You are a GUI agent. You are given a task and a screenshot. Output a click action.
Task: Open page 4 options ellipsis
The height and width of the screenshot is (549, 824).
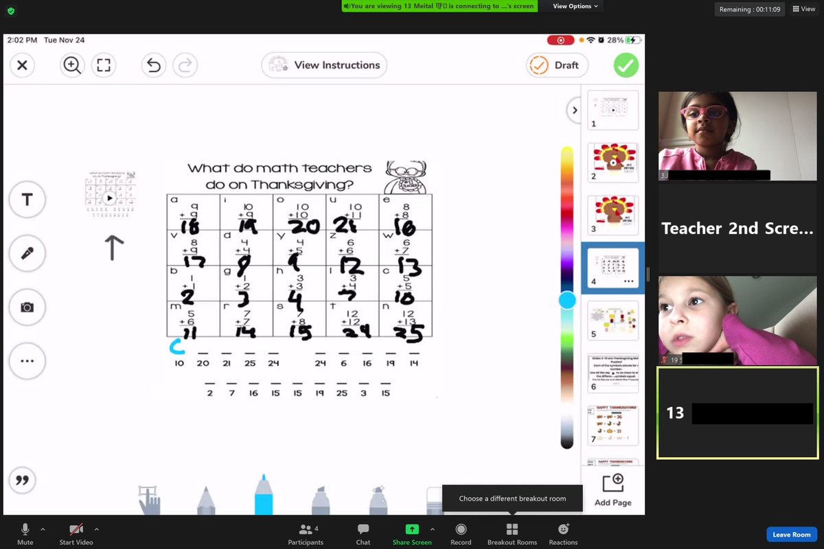[628, 281]
